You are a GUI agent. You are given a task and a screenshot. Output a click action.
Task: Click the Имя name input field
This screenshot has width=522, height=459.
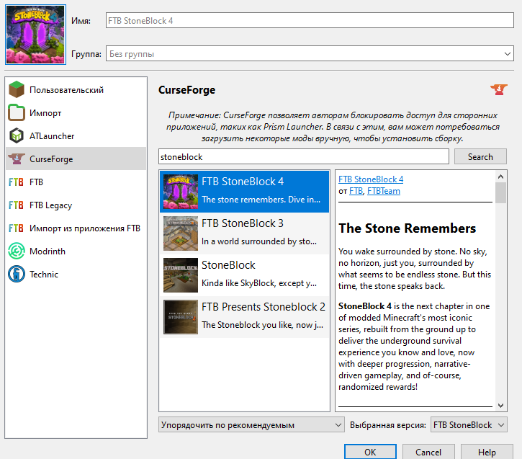[x=310, y=20]
